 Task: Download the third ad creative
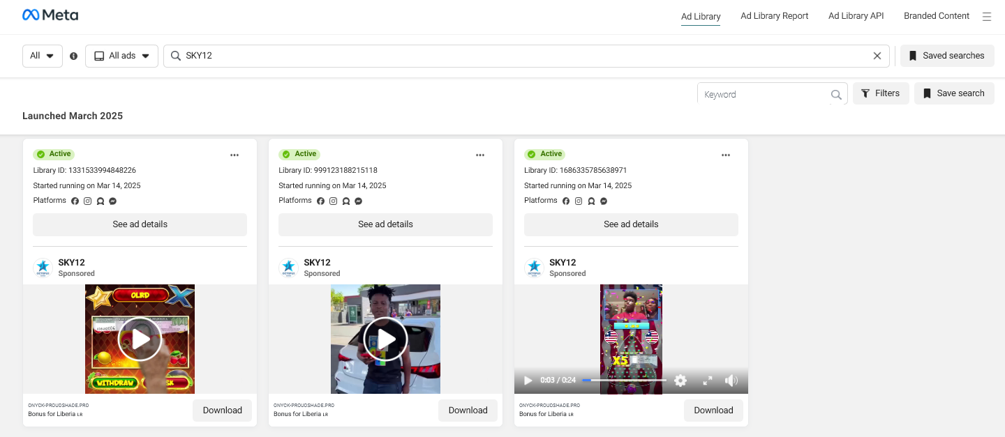(714, 411)
